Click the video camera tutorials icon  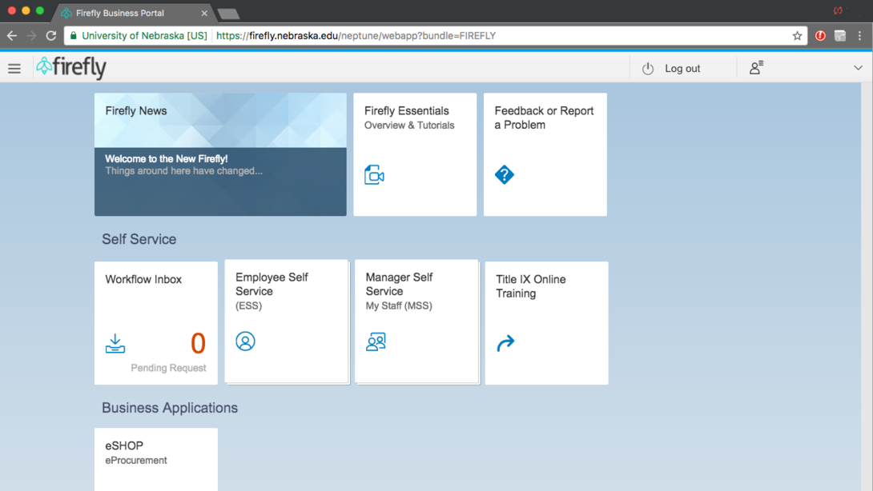point(374,175)
